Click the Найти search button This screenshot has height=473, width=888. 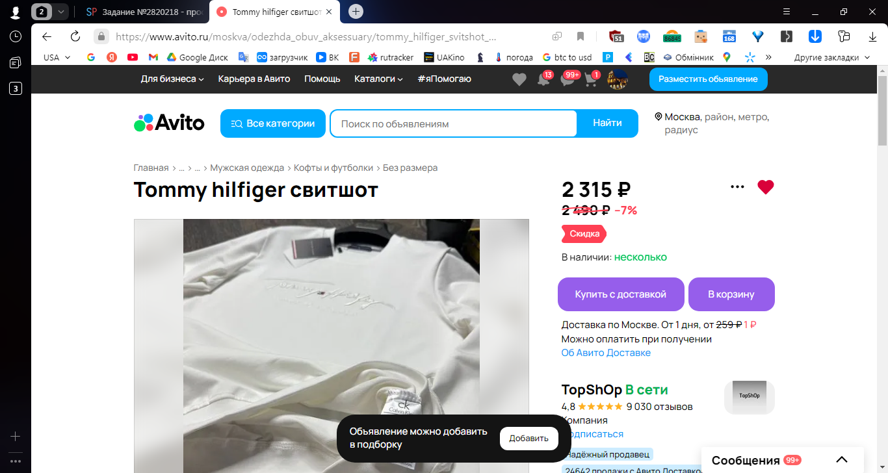click(607, 123)
